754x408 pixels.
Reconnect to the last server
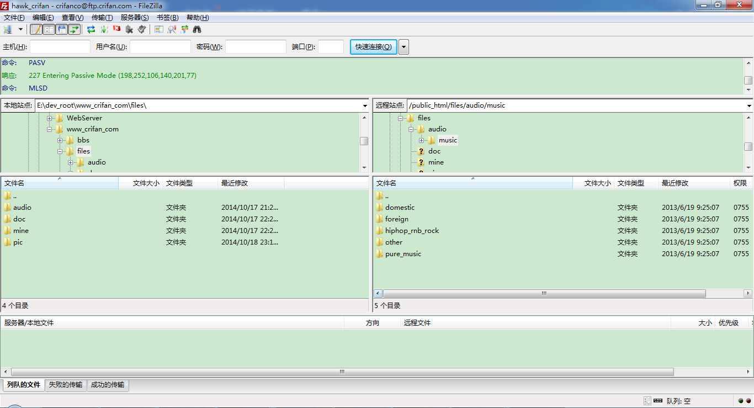pos(142,29)
